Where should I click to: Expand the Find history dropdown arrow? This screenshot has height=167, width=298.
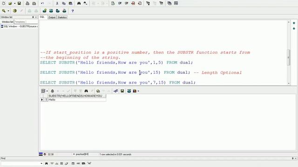[41, 163]
